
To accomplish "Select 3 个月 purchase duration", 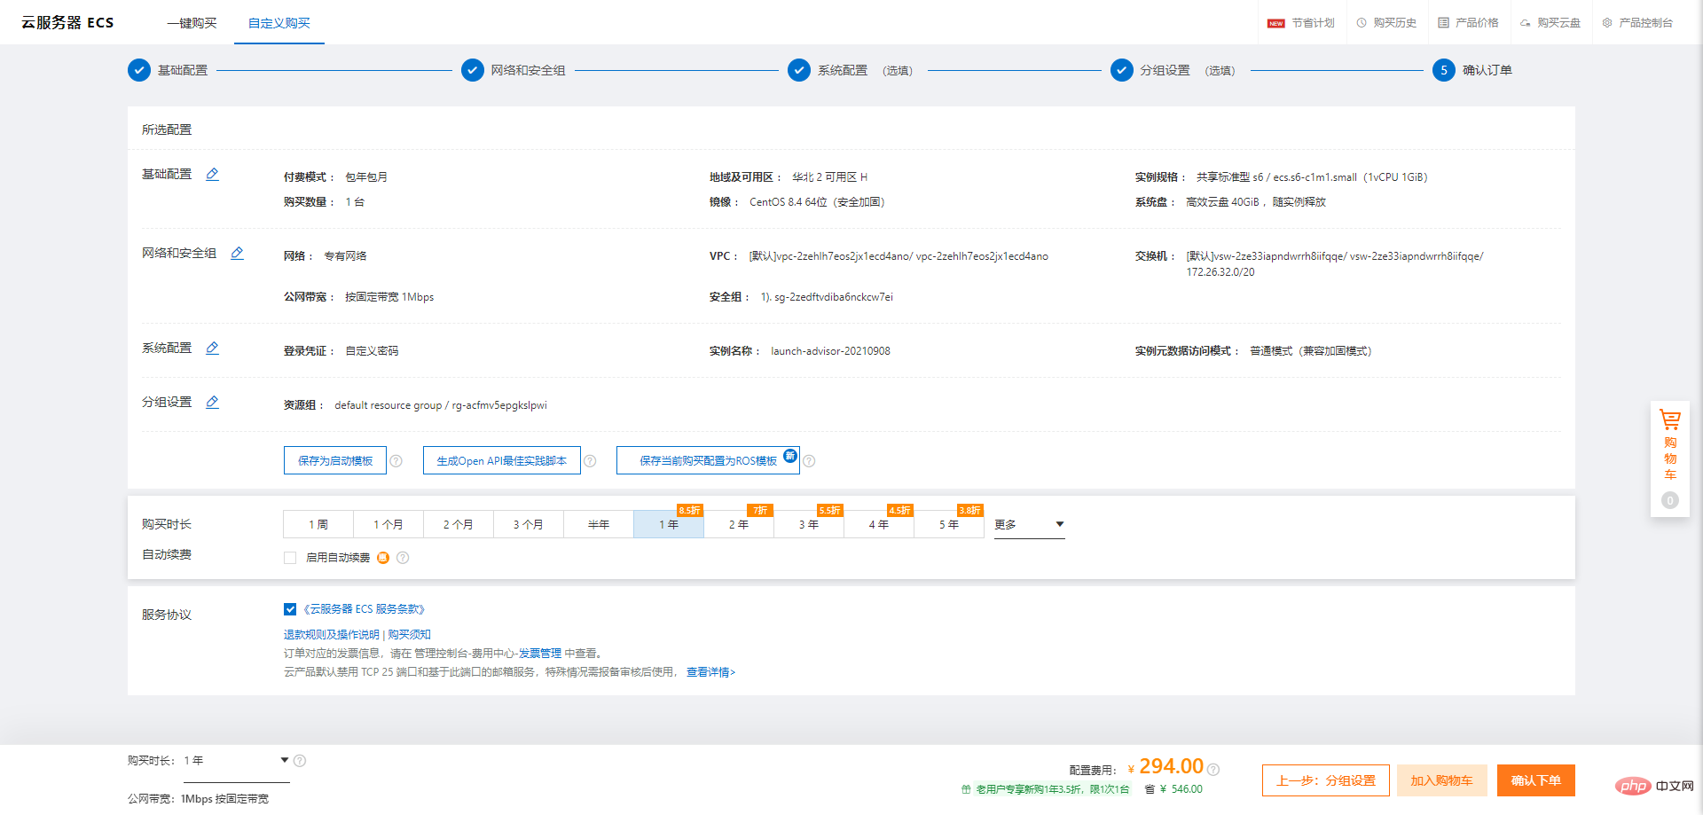I will point(529,524).
